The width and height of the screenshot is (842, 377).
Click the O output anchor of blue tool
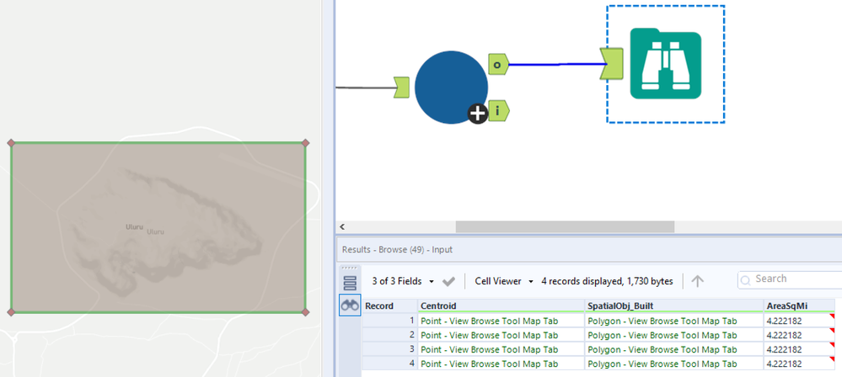click(497, 65)
